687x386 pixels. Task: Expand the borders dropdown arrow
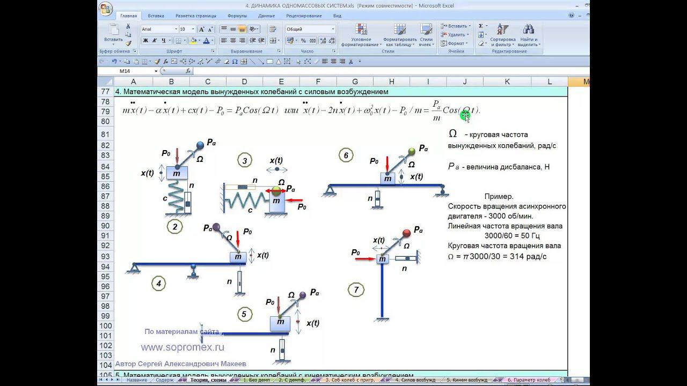coord(184,40)
